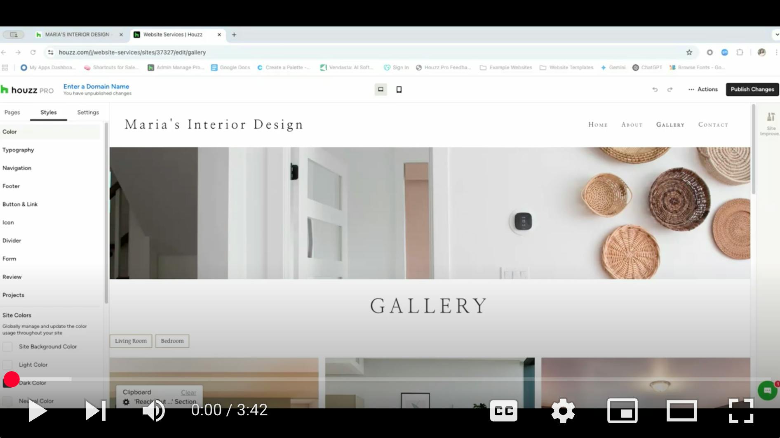Screen dimensions: 780x438
Task: Toggle video mute speaker icon
Action: (x=153, y=411)
